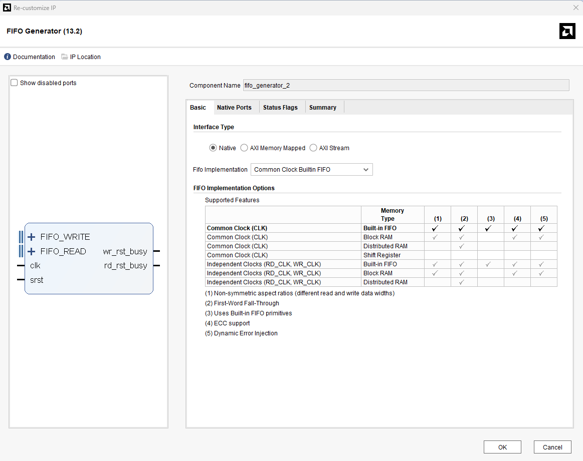Close the Re-customize IP dialog
The image size is (583, 461).
pyautogui.click(x=575, y=8)
